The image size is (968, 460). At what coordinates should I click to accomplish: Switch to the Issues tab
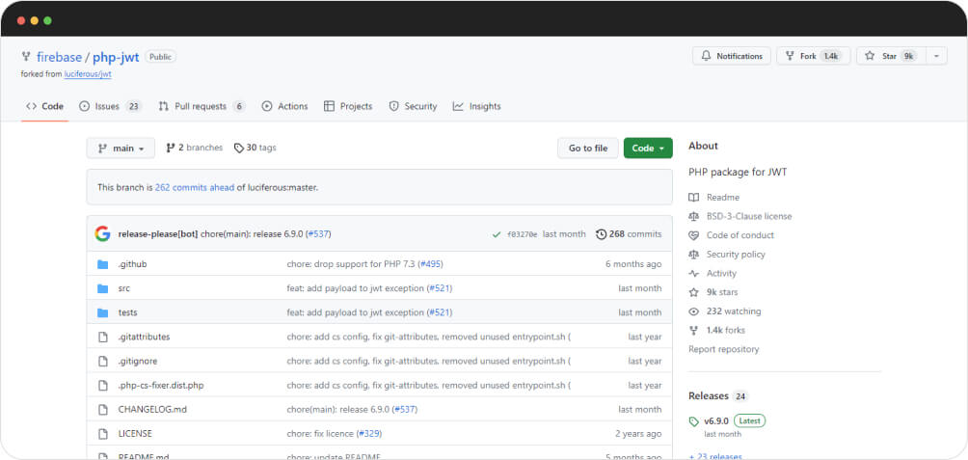click(x=111, y=106)
